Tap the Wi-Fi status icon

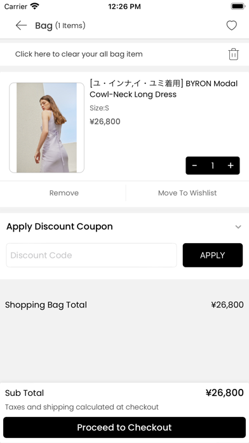click(x=34, y=6)
